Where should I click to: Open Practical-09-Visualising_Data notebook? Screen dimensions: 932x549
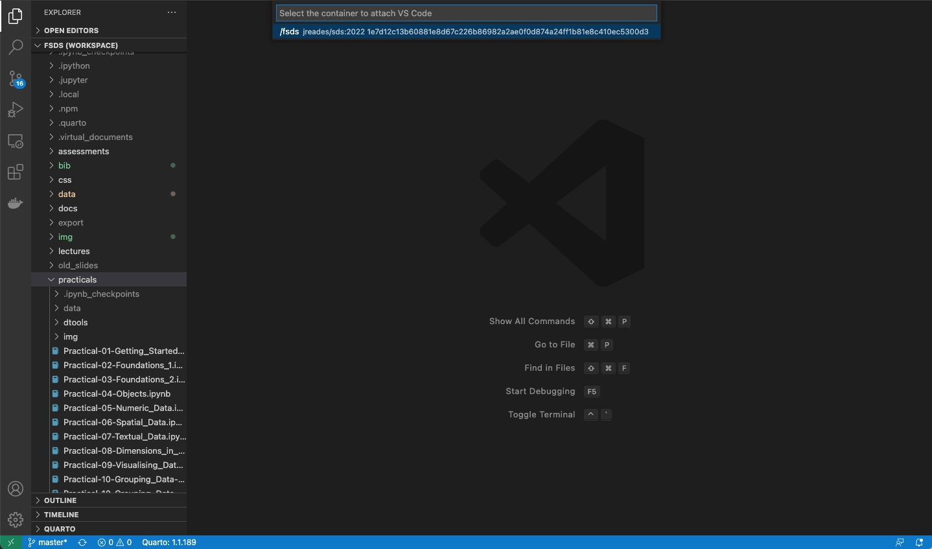pyautogui.click(x=109, y=465)
